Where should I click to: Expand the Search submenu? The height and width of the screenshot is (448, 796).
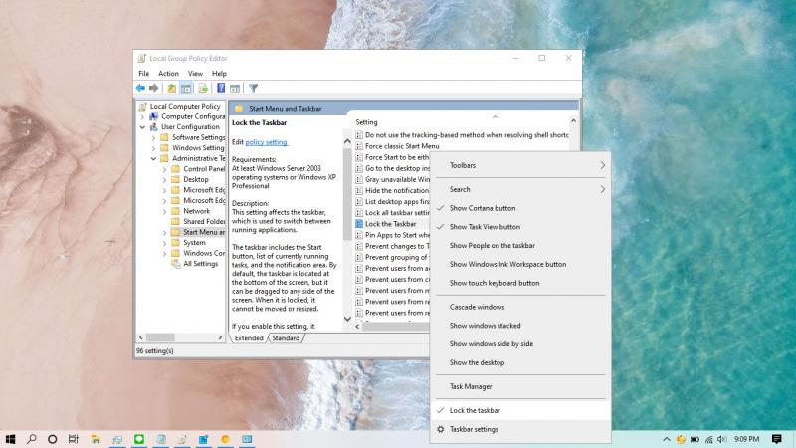[520, 189]
